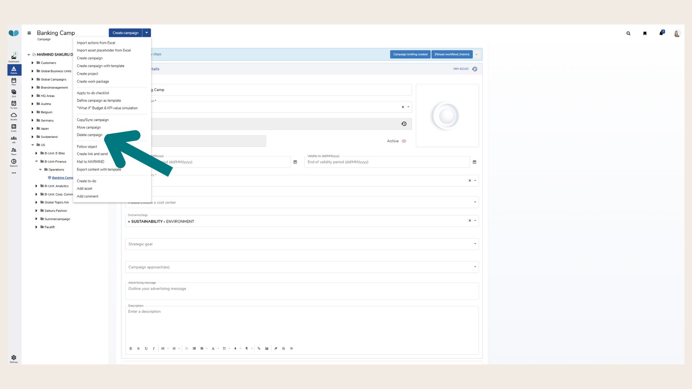Screen dimensions: 692x389
Task: Click the notification bell icon
Action: [x=661, y=33]
